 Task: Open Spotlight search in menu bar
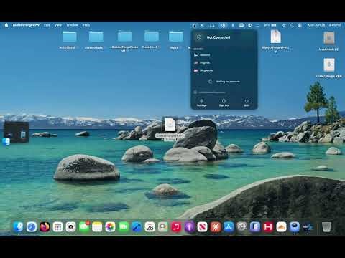292,25
